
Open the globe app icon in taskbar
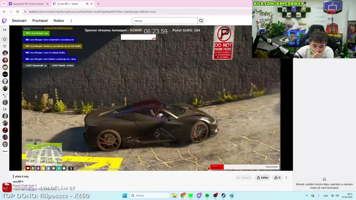pyautogui.click(x=232, y=196)
